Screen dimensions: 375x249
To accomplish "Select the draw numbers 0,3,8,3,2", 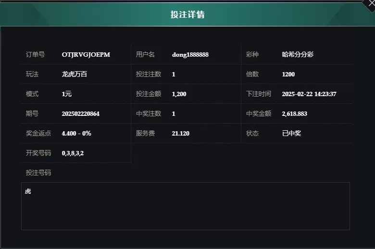I will click(73, 153).
